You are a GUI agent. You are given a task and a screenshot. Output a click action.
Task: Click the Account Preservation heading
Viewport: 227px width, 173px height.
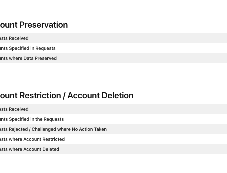point(34,25)
